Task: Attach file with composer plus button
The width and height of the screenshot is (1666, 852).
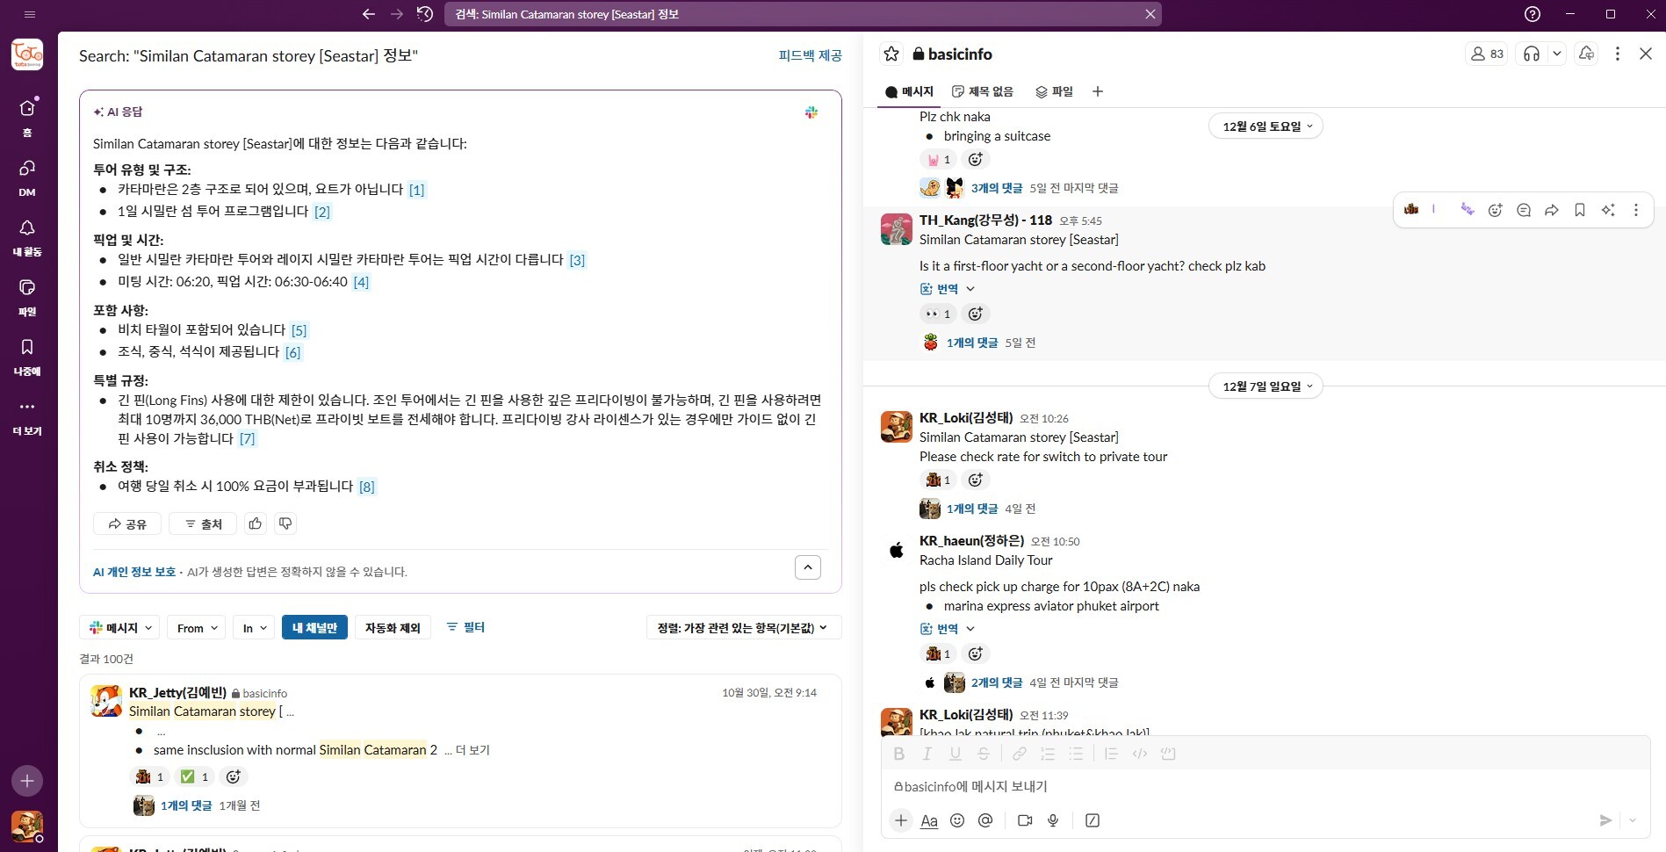Action: [x=901, y=820]
